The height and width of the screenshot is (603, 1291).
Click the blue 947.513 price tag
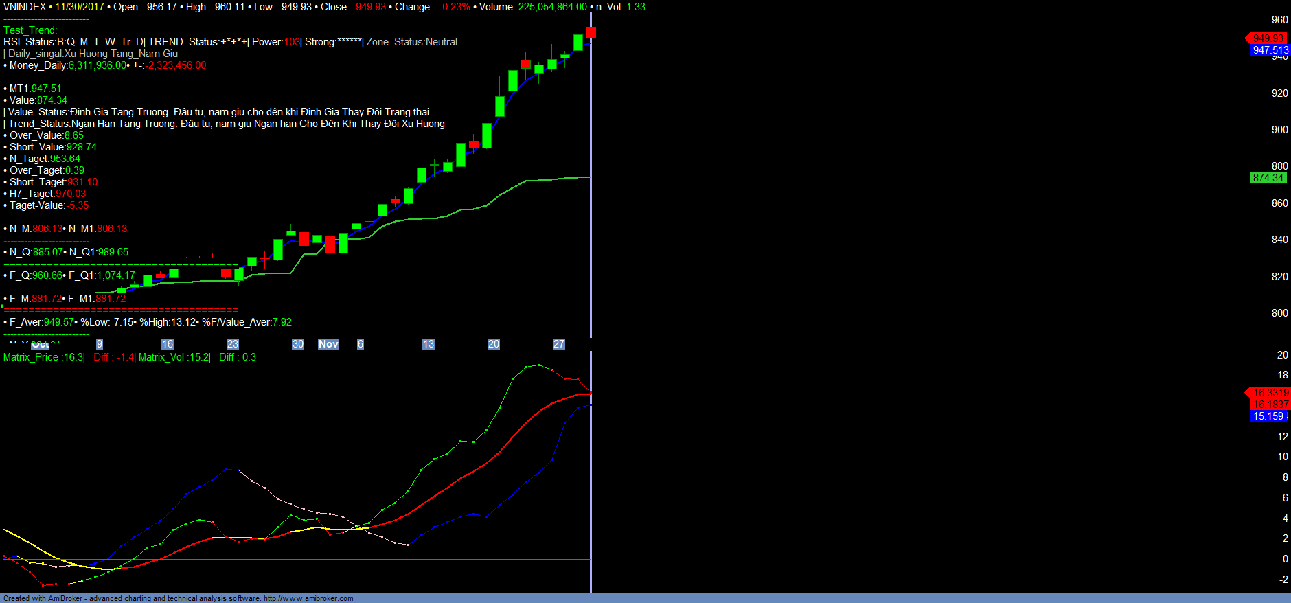point(1270,50)
